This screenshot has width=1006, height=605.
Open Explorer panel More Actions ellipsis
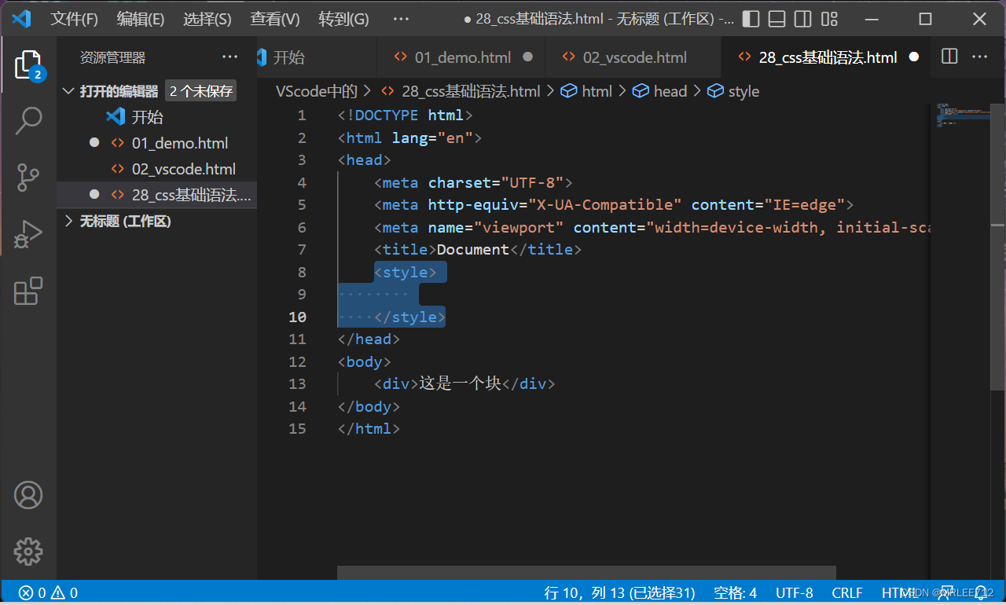pos(229,57)
